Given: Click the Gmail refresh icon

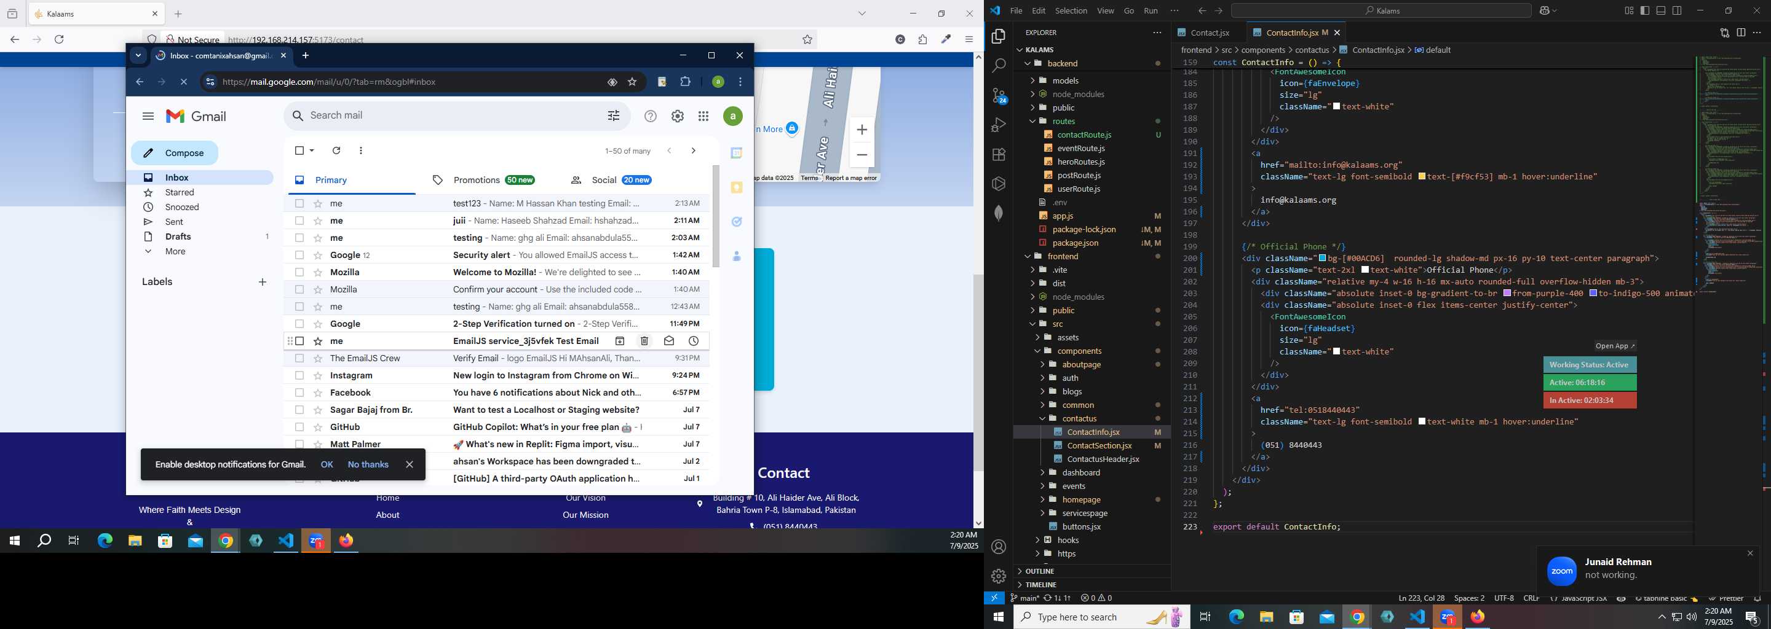Looking at the screenshot, I should coord(336,150).
